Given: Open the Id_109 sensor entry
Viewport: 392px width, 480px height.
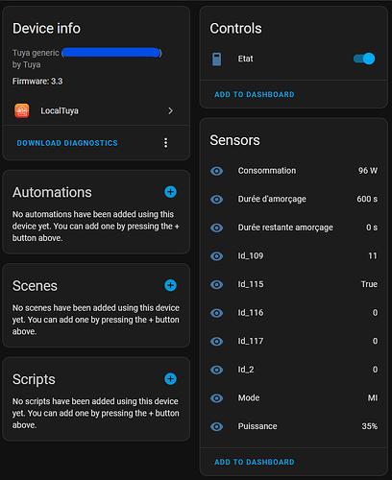Looking at the screenshot, I should pyautogui.click(x=294, y=256).
